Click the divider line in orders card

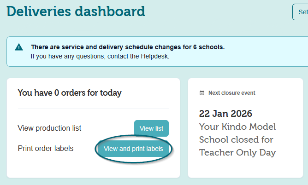click(x=93, y=109)
